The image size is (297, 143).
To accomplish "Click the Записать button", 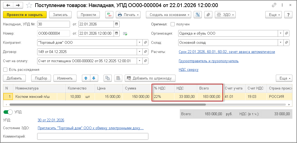I will (60, 15).
